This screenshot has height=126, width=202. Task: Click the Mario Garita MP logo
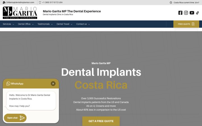(x=20, y=13)
